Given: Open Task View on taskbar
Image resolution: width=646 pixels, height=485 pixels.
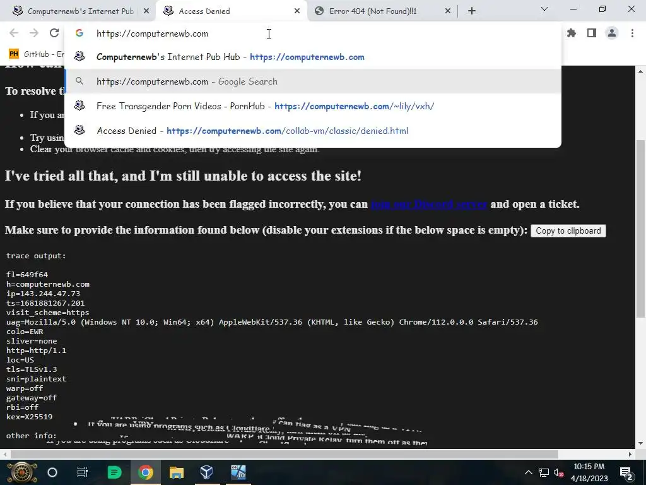Looking at the screenshot, I should coord(83,472).
